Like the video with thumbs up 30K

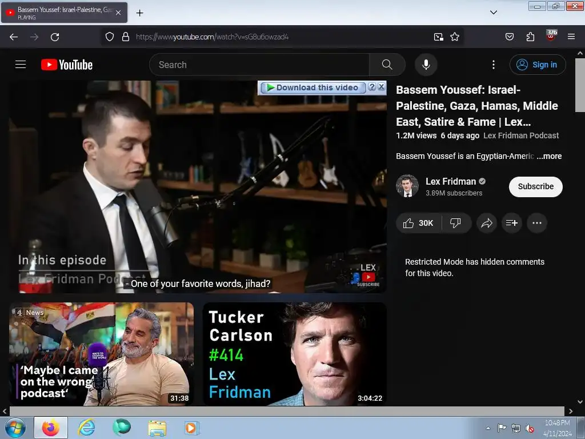point(419,224)
